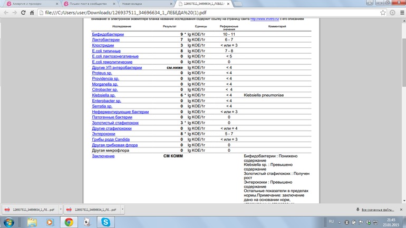Open Windows Media Player from the taskbar
406x228 pixels.
coord(50,222)
